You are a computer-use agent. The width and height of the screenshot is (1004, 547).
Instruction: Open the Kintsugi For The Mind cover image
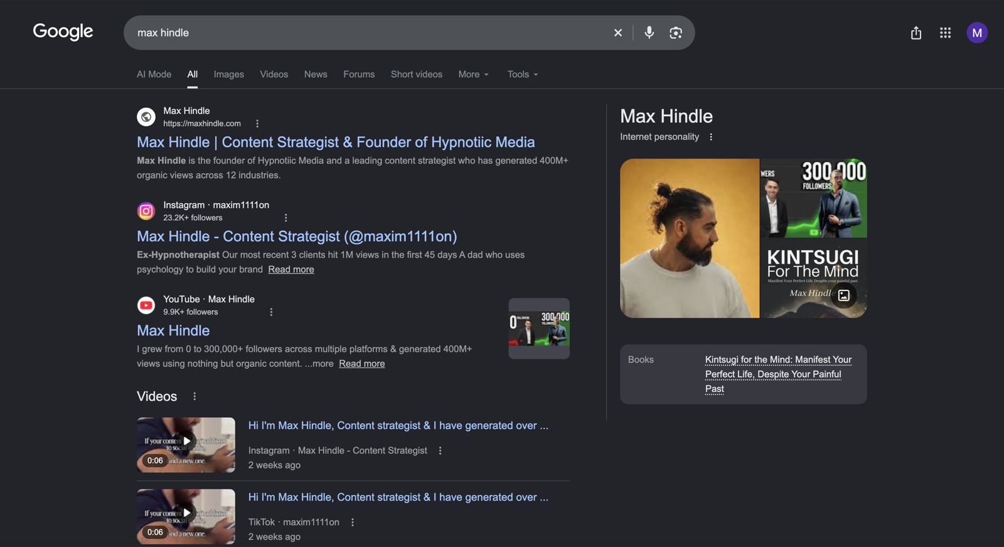[x=814, y=279]
